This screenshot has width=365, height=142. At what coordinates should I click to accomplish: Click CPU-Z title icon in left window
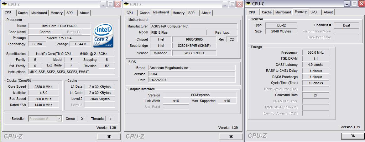pyautogui.click(x=4, y=4)
